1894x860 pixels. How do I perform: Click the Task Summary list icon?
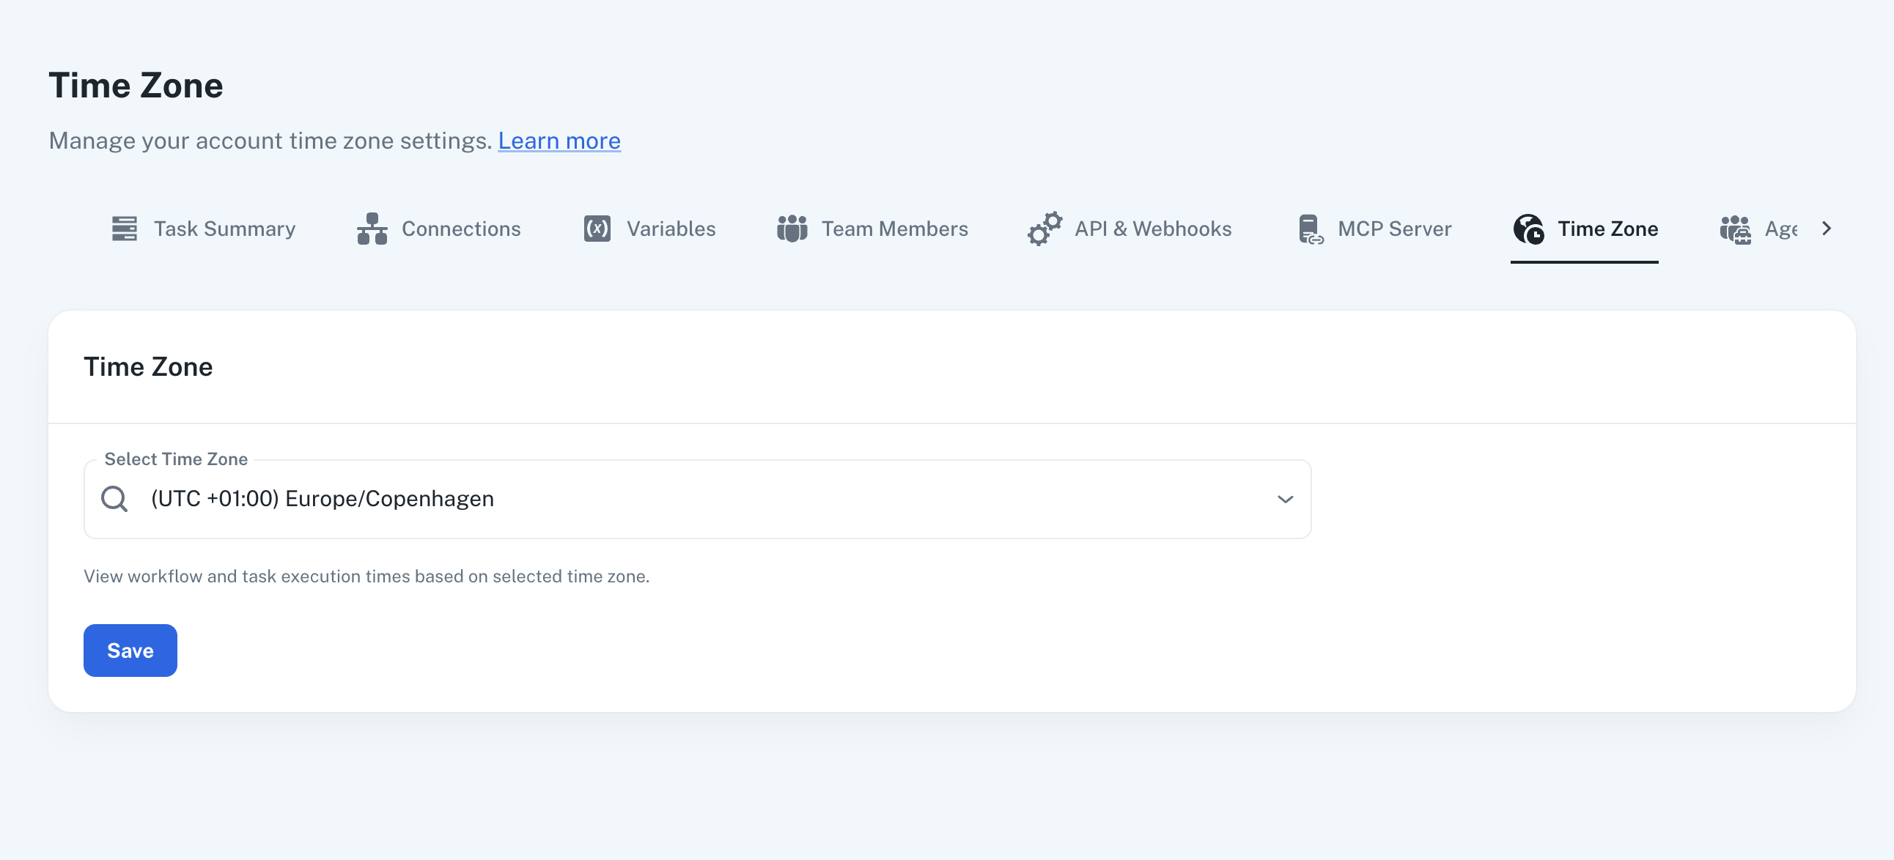pyautogui.click(x=125, y=229)
